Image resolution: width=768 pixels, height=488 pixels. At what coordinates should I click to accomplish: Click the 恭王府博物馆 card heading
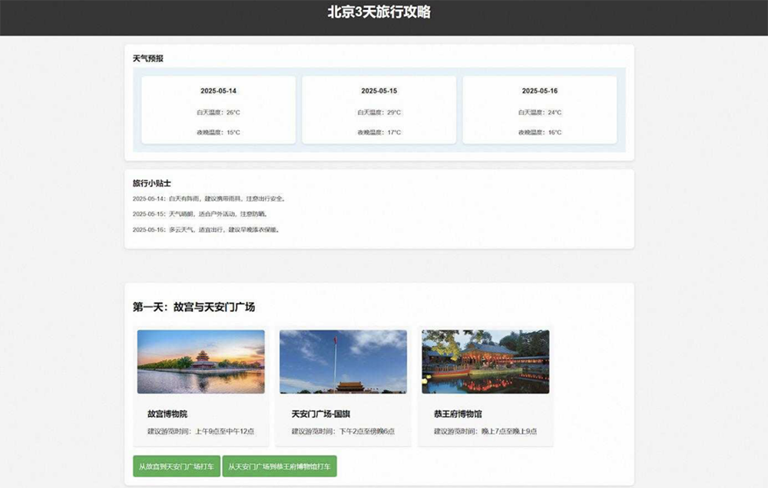458,413
